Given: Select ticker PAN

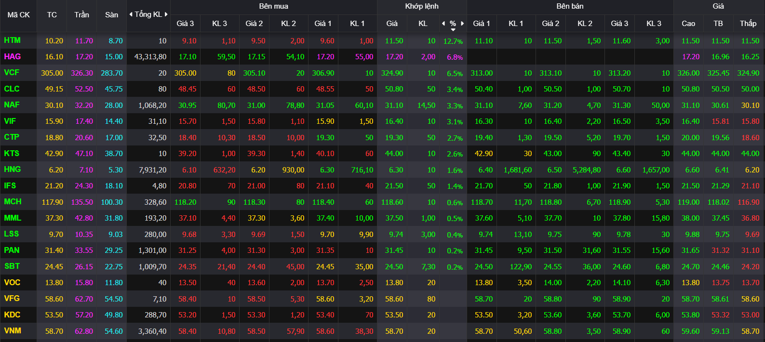Looking at the screenshot, I should pos(12,250).
